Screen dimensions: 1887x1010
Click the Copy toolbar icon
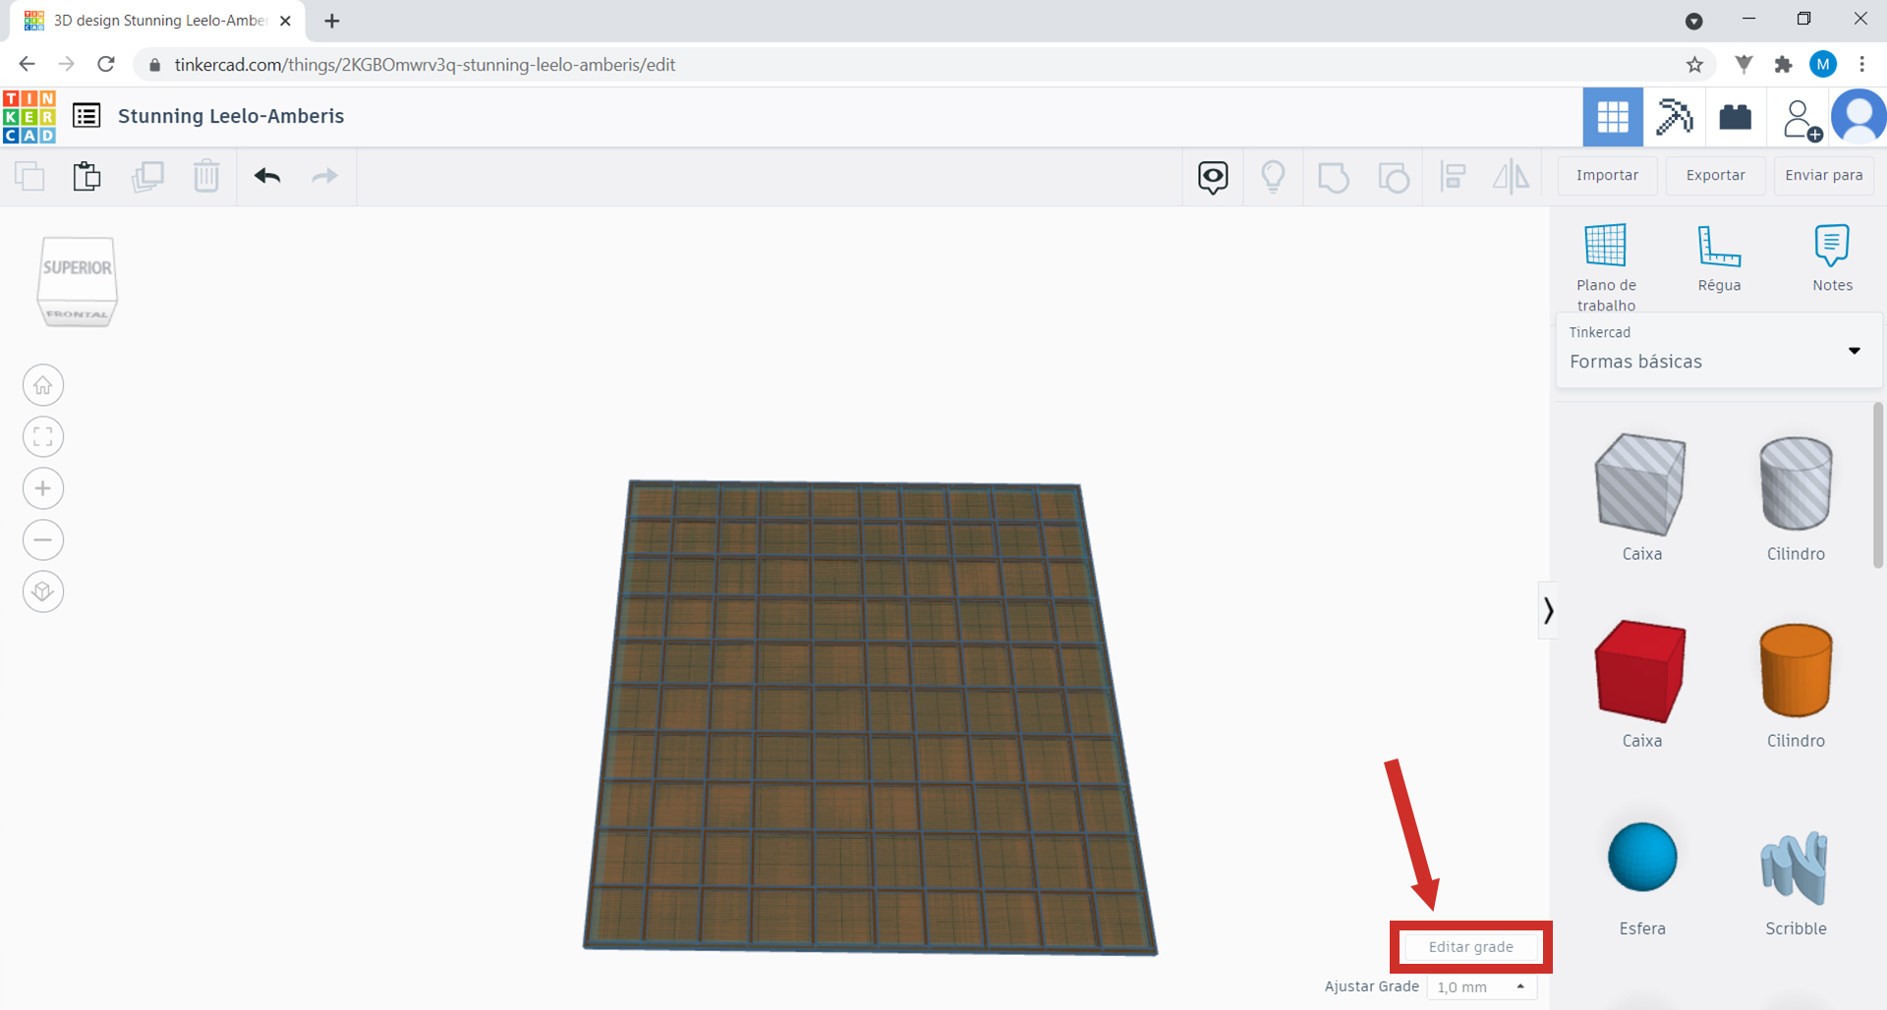[x=29, y=177]
